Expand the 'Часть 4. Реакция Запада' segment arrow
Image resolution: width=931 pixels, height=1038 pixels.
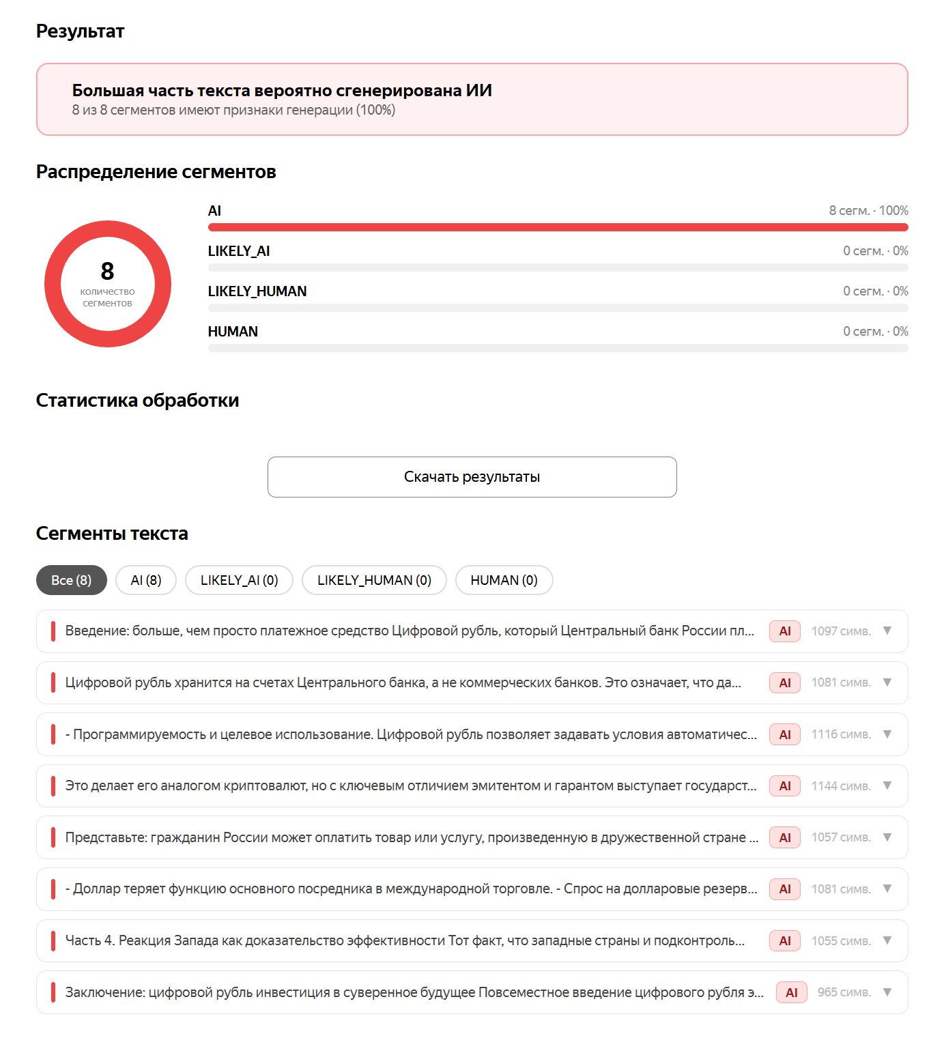(887, 940)
